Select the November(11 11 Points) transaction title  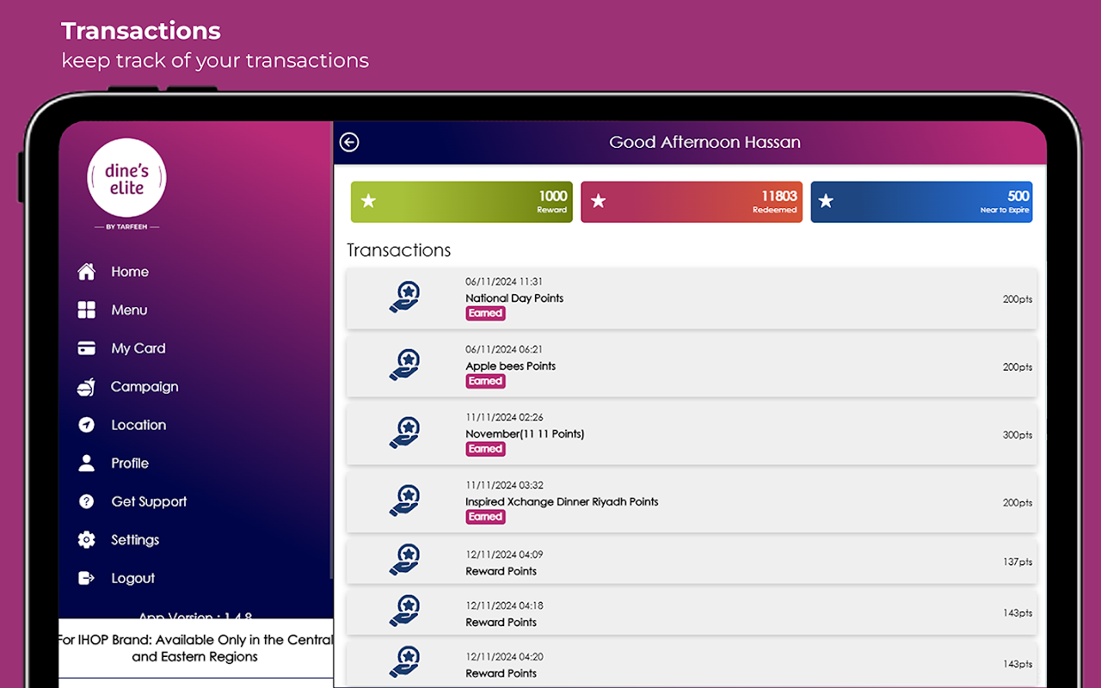[525, 434]
